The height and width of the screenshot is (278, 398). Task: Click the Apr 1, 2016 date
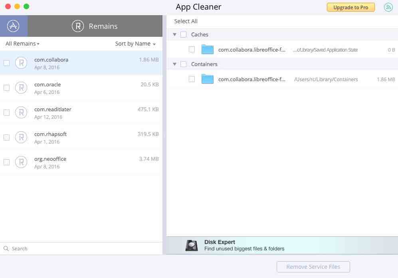coord(47,142)
